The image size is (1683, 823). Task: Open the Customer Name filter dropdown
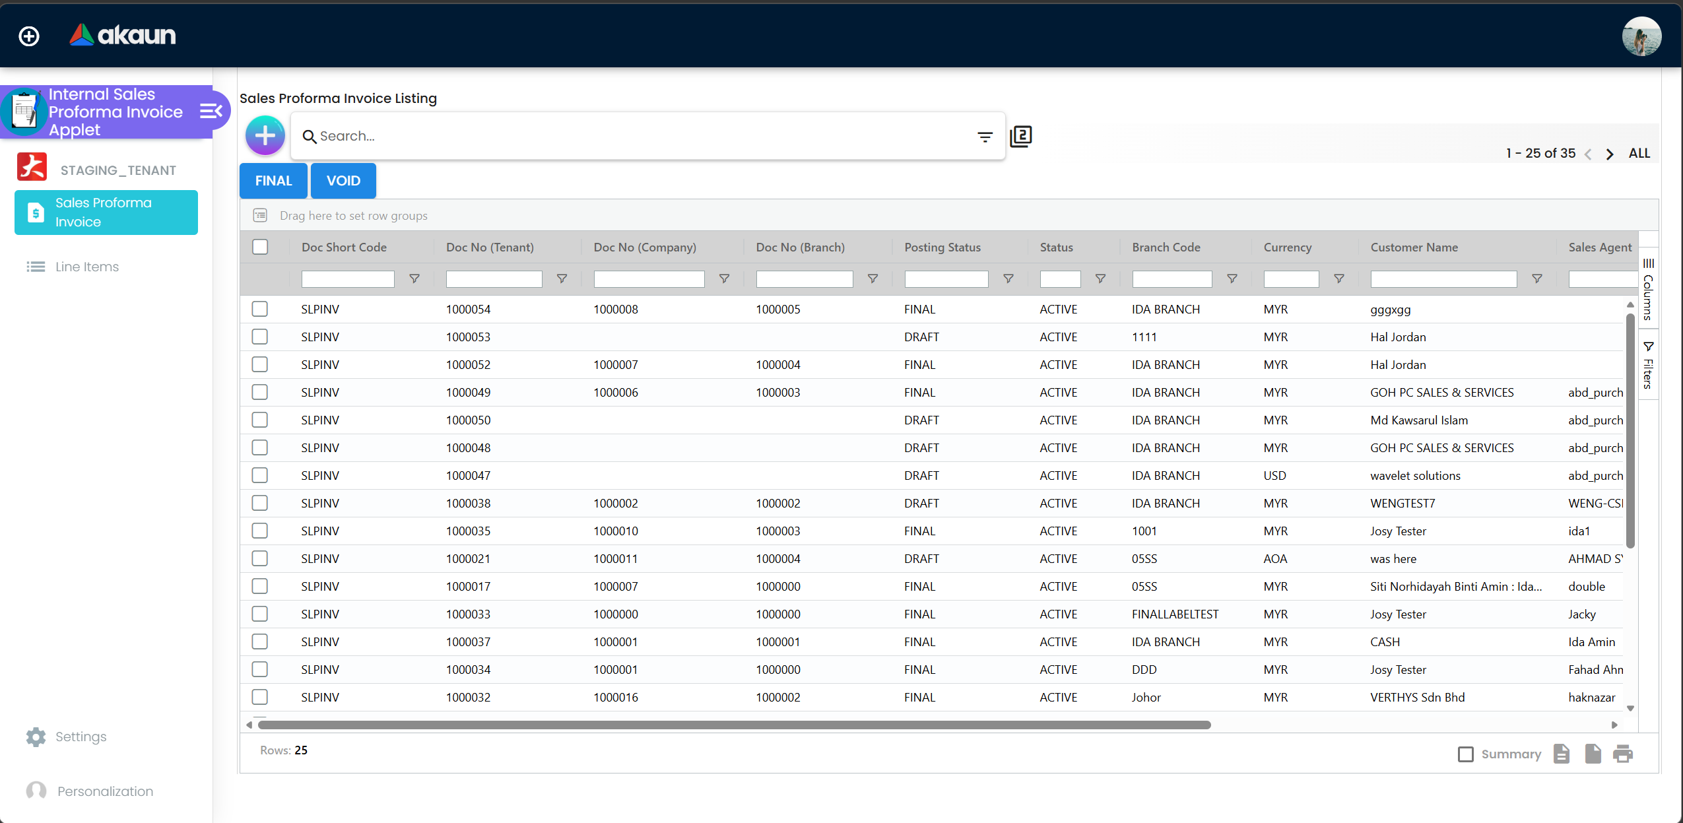(1536, 279)
